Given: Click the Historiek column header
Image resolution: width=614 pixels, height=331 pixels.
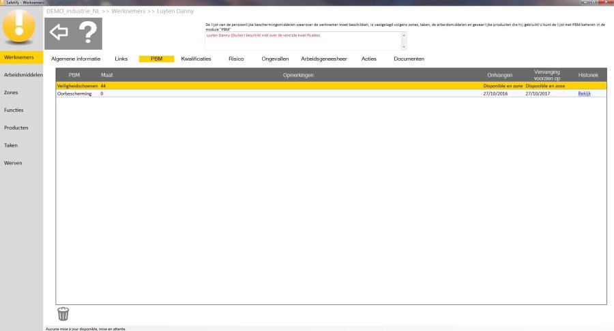Looking at the screenshot, I should click(588, 75).
